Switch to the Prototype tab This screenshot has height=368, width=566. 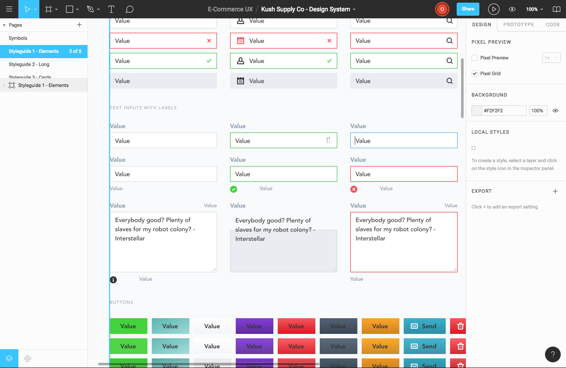tap(518, 24)
